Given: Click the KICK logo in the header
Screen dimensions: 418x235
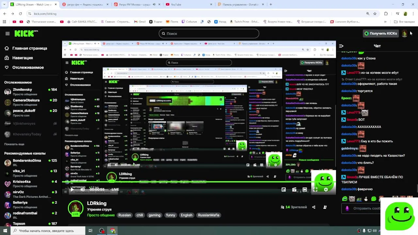Looking at the screenshot, I should (26, 33).
